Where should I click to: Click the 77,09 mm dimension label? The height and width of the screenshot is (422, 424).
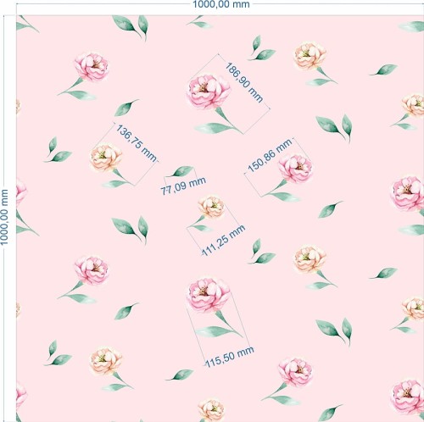point(183,186)
